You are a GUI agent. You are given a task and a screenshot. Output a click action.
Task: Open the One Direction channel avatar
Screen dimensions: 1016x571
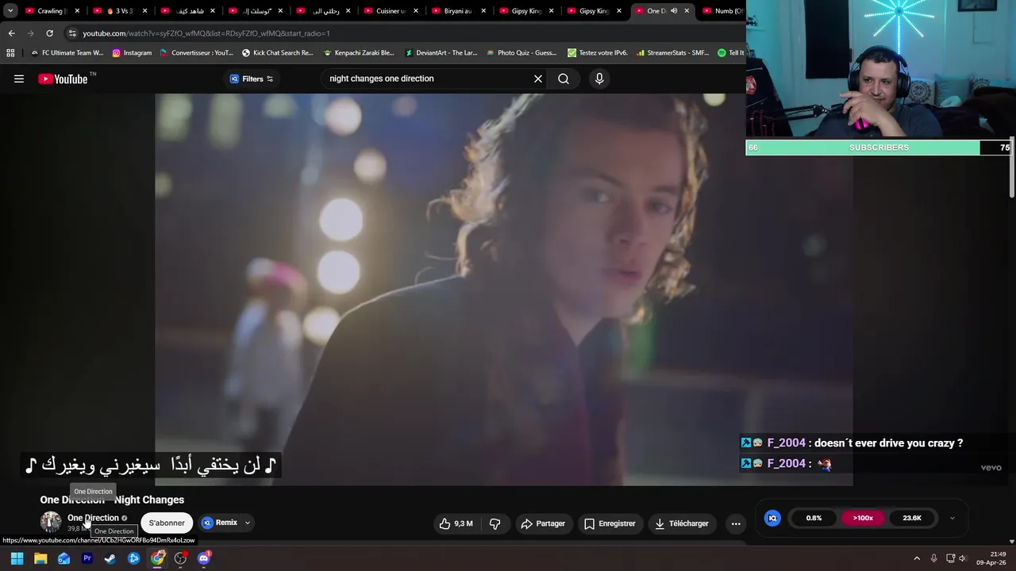(x=51, y=522)
